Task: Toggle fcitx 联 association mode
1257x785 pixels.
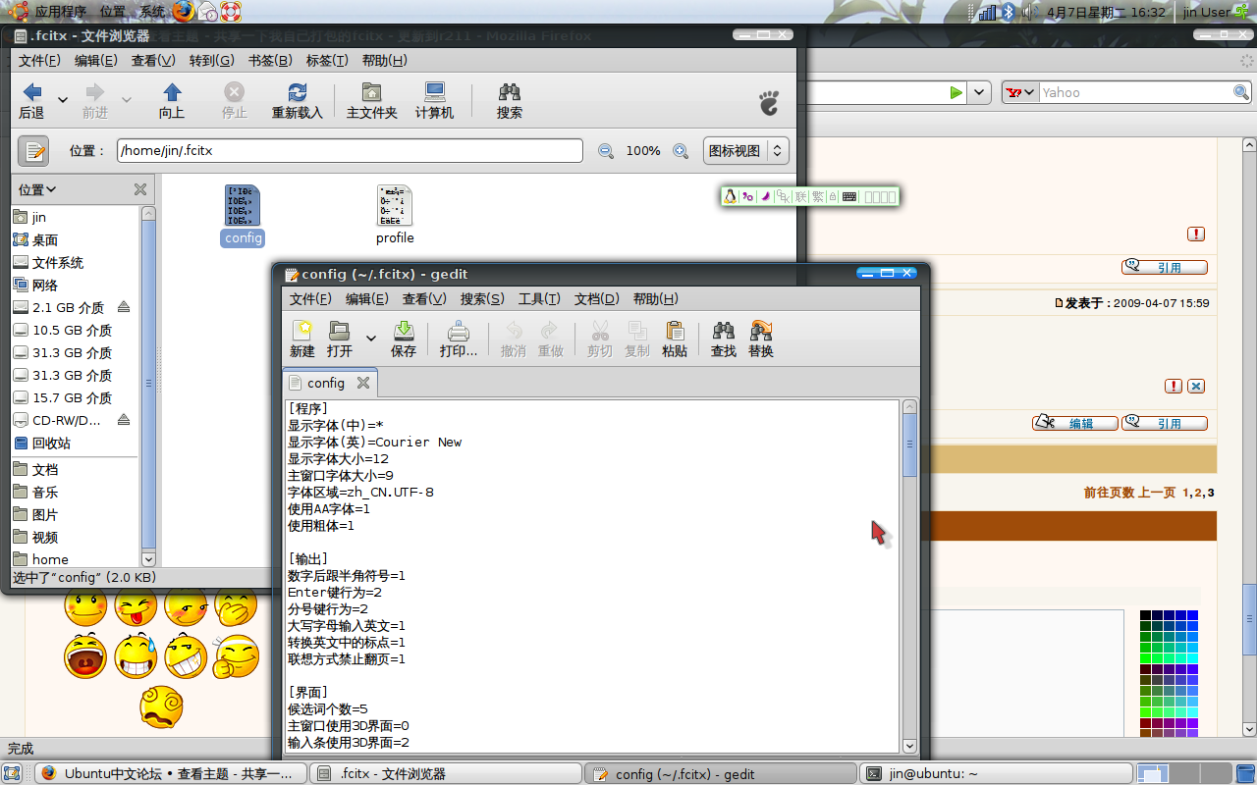Action: [x=801, y=196]
